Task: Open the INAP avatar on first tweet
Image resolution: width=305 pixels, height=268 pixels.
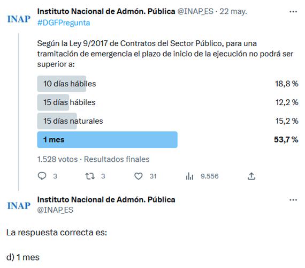Action: click(19, 19)
